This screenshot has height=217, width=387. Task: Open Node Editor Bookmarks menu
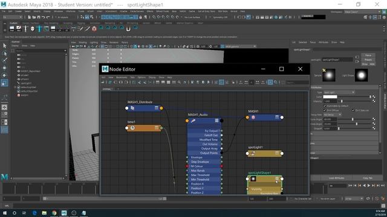click(122, 77)
